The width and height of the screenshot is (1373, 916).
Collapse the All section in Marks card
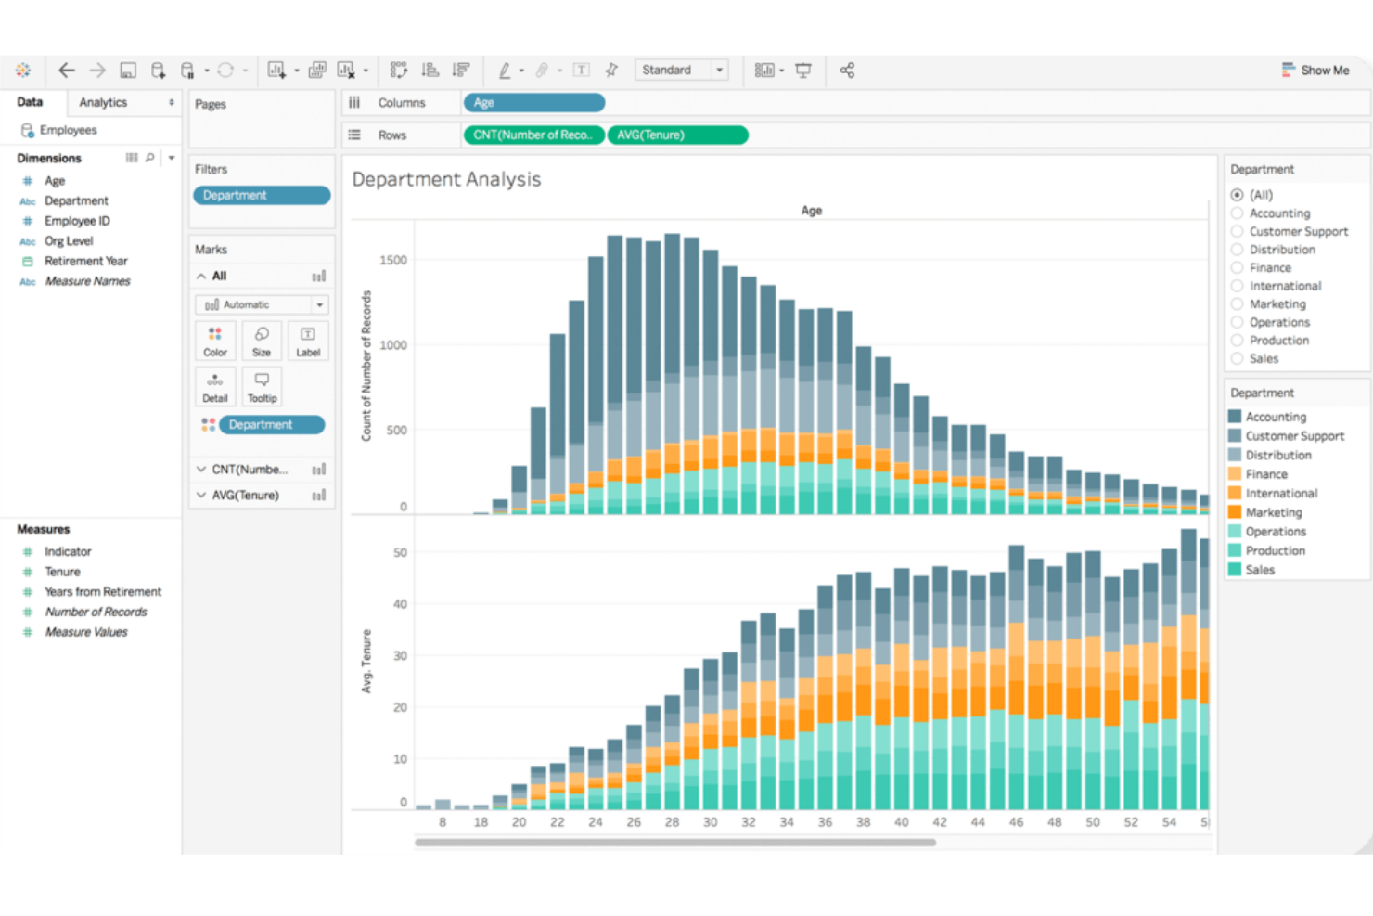pos(200,276)
